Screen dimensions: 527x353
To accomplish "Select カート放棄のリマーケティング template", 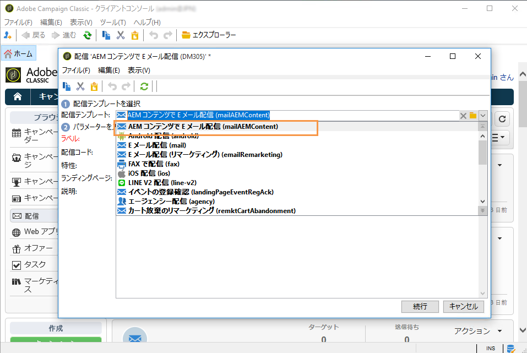I will [x=297, y=211].
